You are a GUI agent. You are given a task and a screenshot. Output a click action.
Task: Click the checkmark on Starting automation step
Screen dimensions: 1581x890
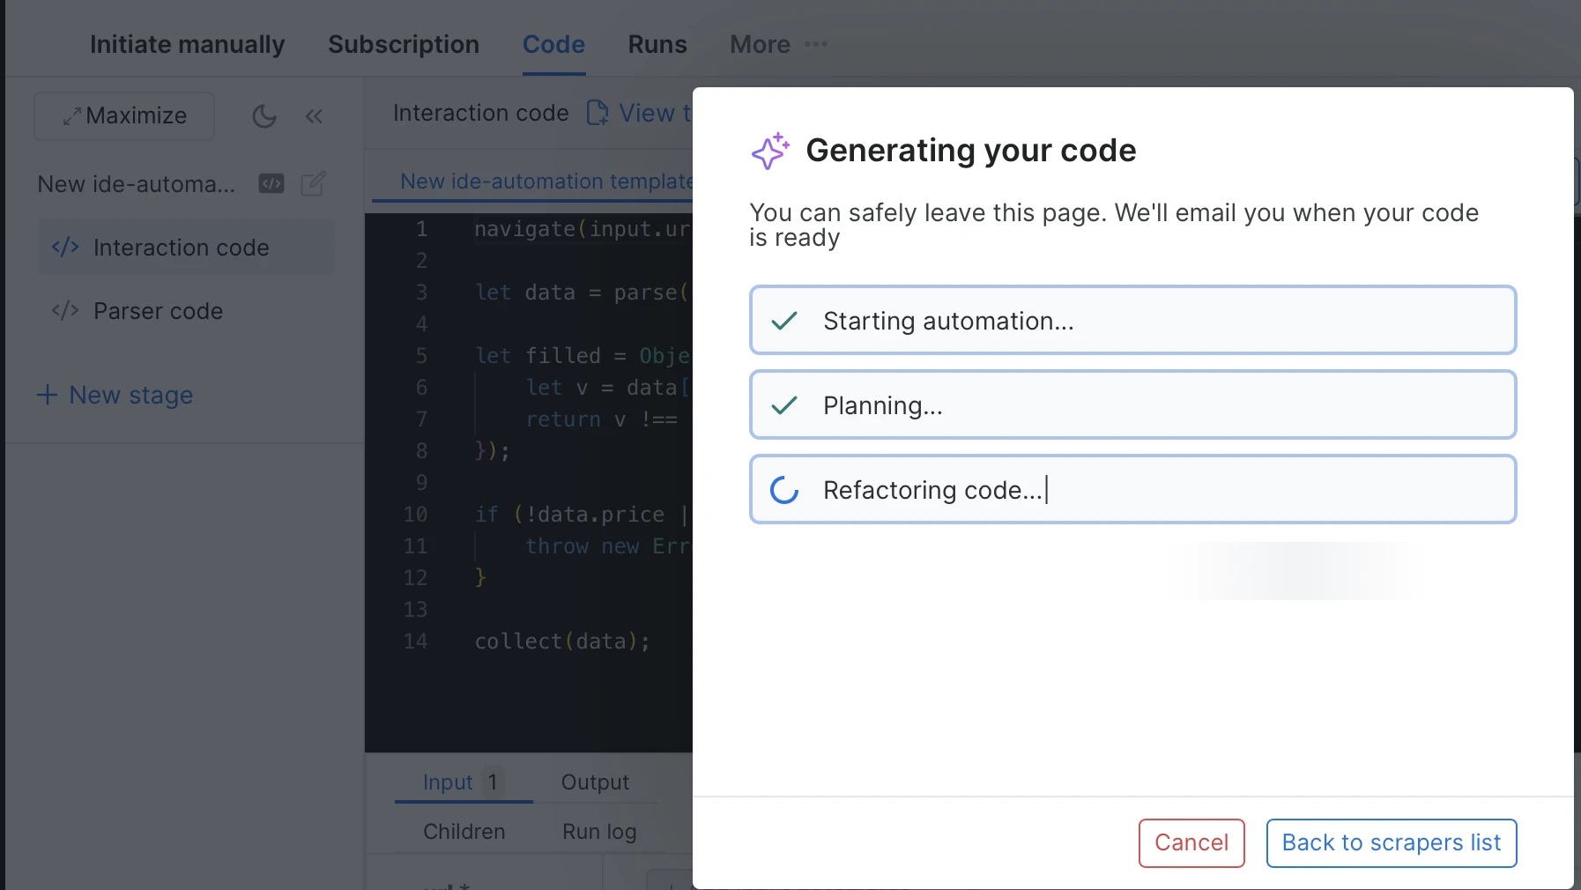click(784, 321)
